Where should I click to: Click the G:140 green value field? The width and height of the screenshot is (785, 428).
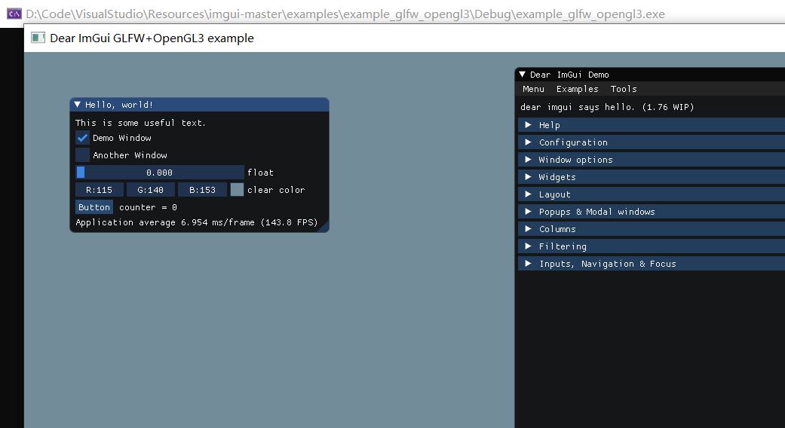point(150,189)
